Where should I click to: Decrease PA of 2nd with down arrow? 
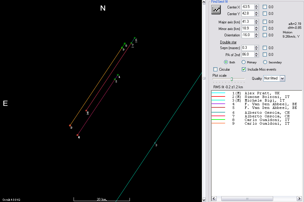[x=256, y=56]
